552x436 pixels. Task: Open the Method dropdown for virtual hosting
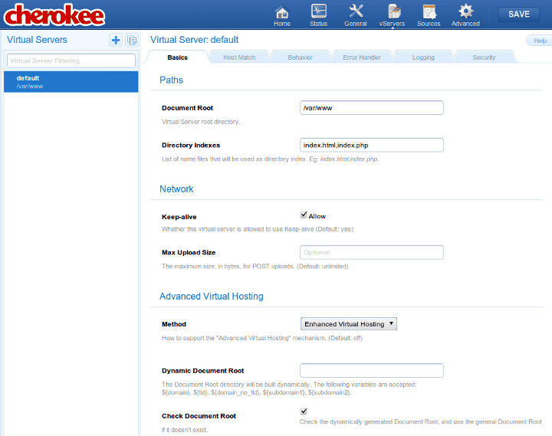click(349, 324)
